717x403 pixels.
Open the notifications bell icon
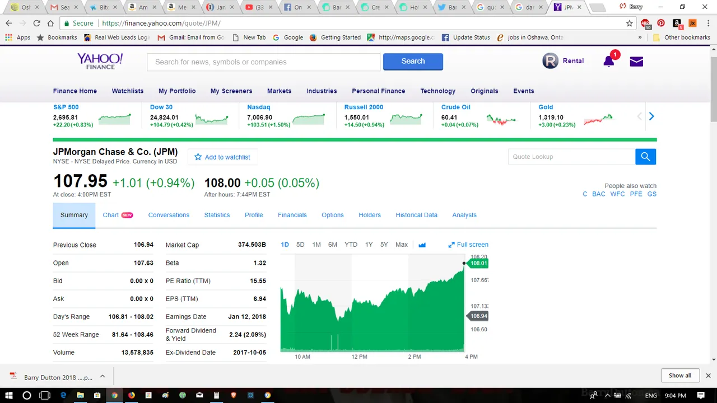click(x=609, y=61)
